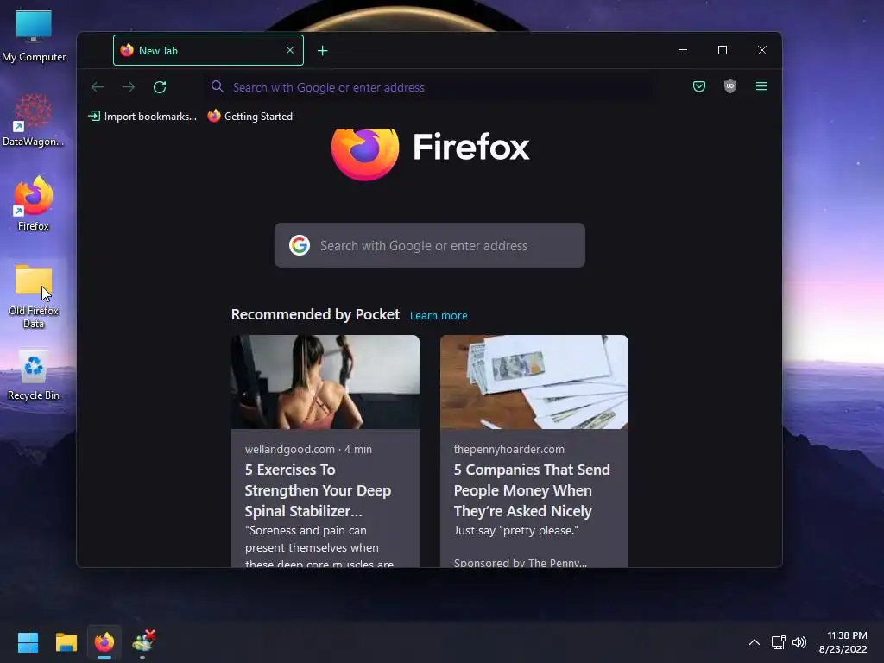Focus the Google search box on page

point(430,245)
